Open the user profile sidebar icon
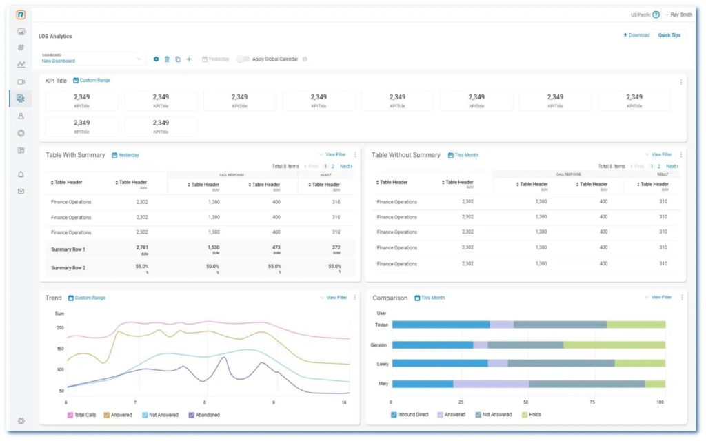 21,116
